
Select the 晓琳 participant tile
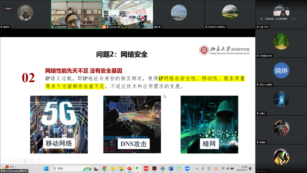tap(281, 72)
